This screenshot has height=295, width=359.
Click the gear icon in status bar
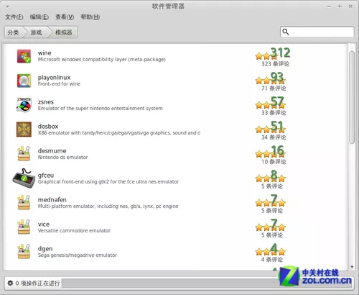(10, 283)
